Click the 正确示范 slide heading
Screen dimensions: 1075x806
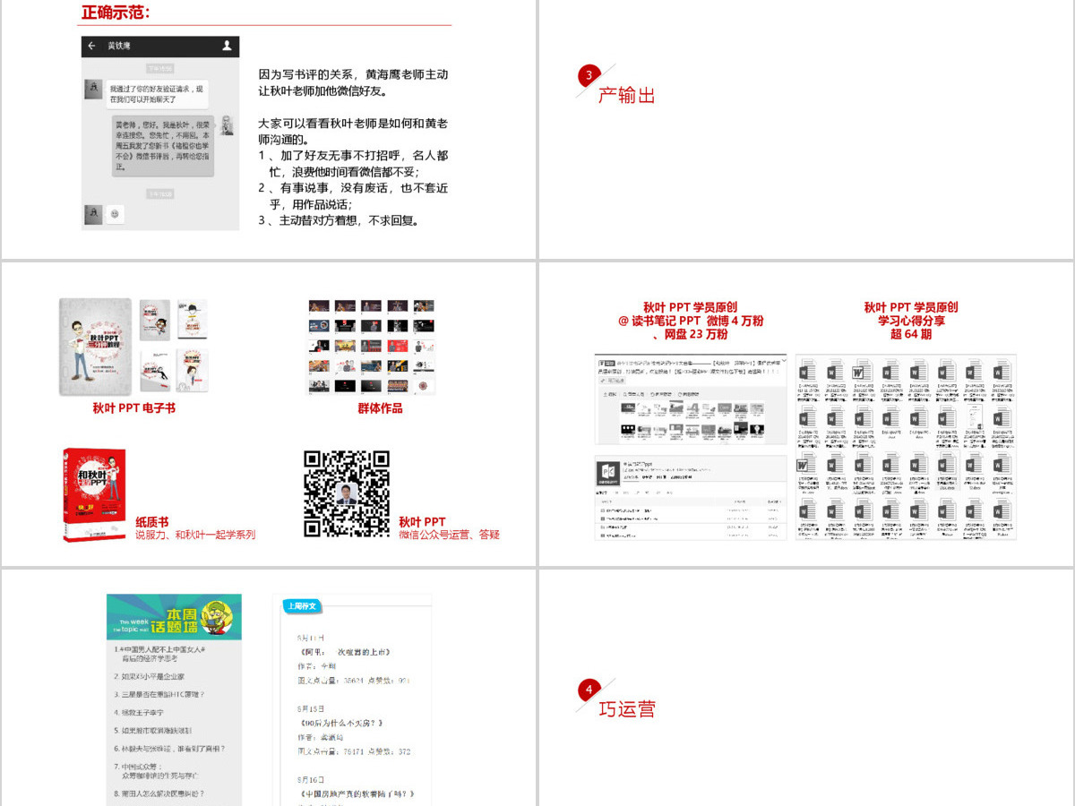(x=116, y=13)
